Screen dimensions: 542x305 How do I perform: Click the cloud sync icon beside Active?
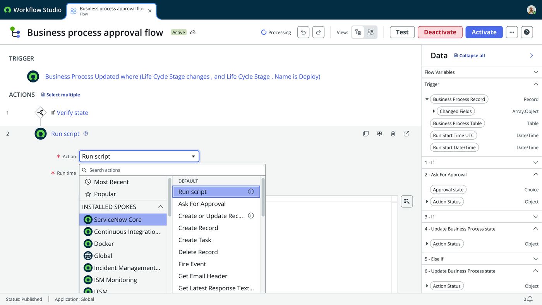[x=193, y=33]
